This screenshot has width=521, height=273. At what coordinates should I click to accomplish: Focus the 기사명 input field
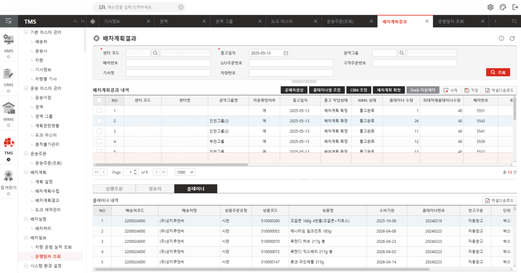168,73
